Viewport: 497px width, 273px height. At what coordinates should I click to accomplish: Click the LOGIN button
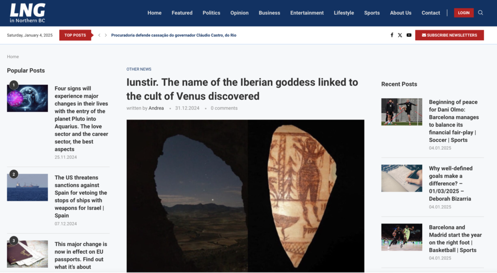[x=464, y=13]
